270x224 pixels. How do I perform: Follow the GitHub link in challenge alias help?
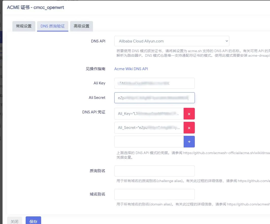pos(253,181)
